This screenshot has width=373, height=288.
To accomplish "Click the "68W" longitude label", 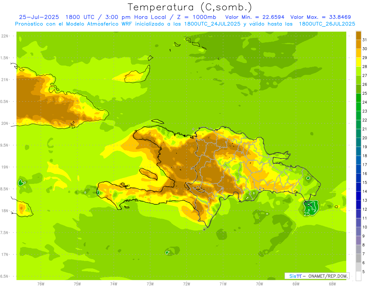I will (x=332, y=284).
